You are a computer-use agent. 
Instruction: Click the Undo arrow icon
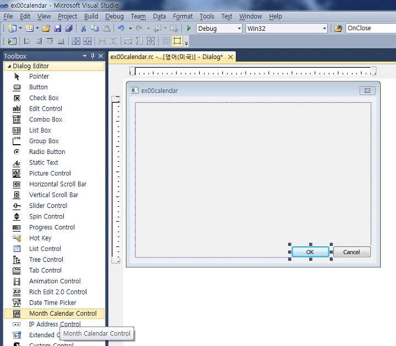pyautogui.click(x=121, y=28)
